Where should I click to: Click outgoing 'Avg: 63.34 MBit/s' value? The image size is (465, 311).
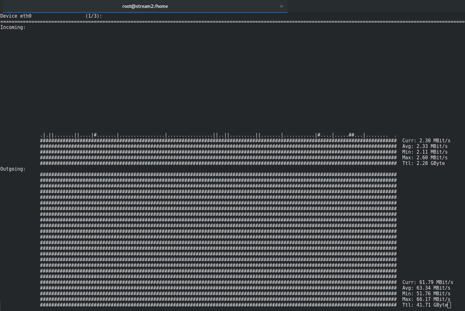coord(426,288)
